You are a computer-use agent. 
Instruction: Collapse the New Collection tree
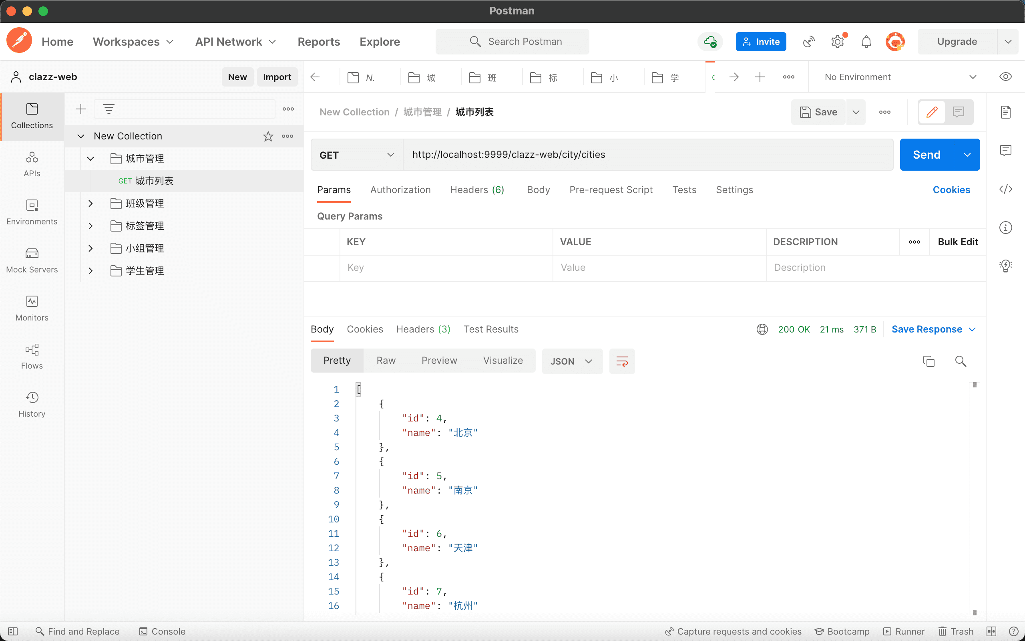[80, 136]
